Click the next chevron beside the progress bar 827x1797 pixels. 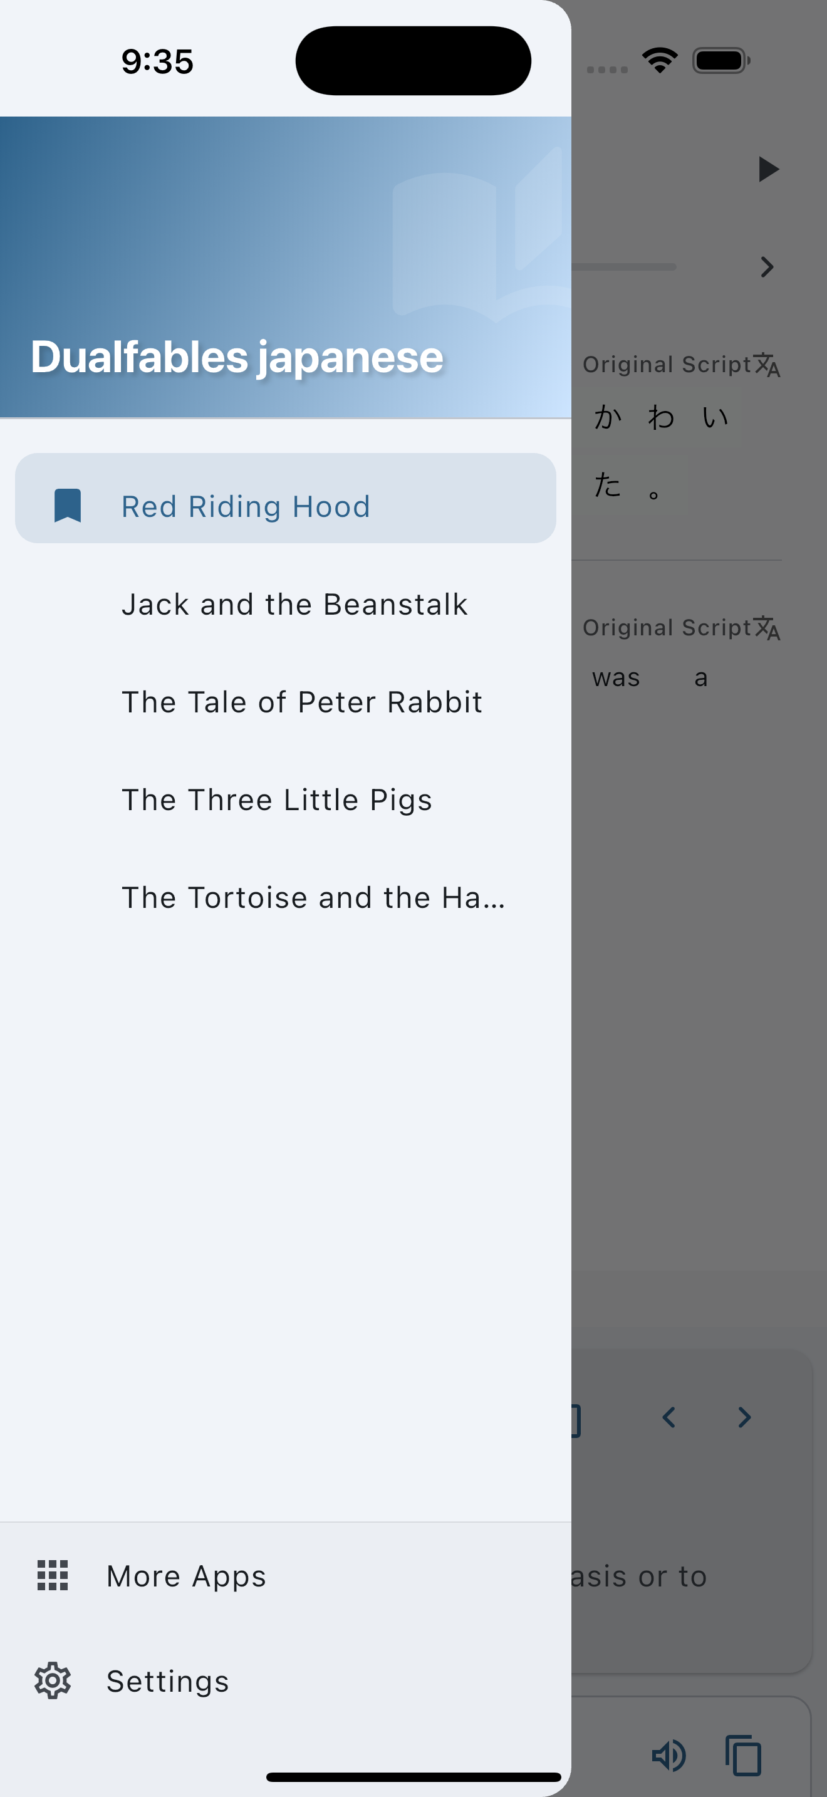(x=767, y=266)
